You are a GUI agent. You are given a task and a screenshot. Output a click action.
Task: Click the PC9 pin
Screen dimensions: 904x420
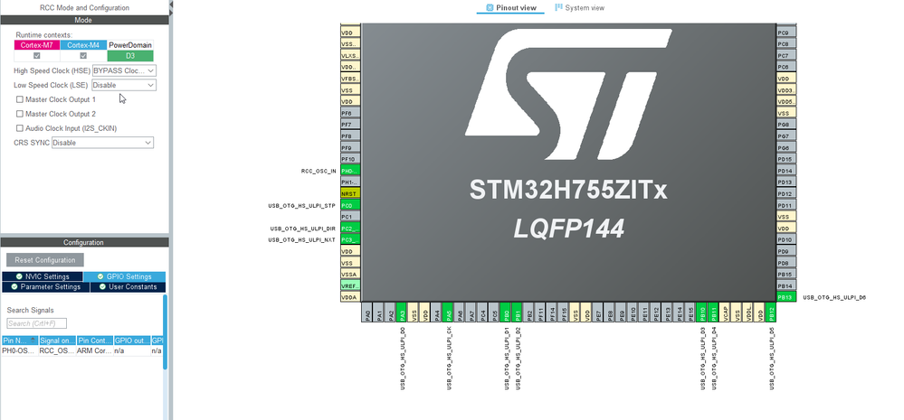pos(786,33)
